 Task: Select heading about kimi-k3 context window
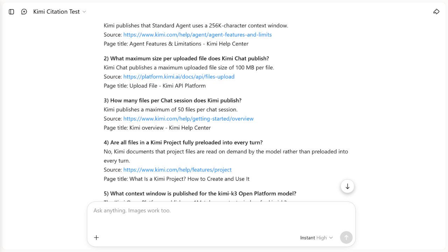[200, 194]
